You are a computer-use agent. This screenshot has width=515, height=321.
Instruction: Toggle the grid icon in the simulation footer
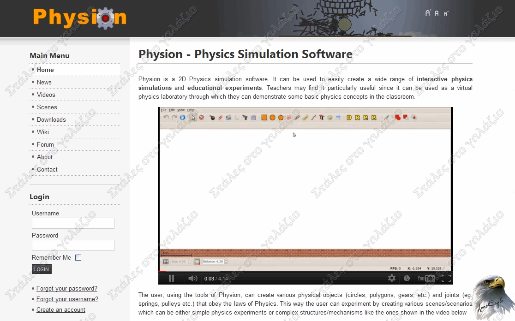(166, 261)
